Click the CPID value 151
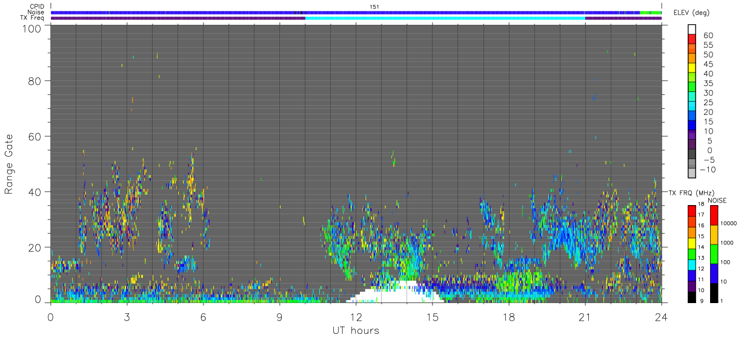 [374, 7]
